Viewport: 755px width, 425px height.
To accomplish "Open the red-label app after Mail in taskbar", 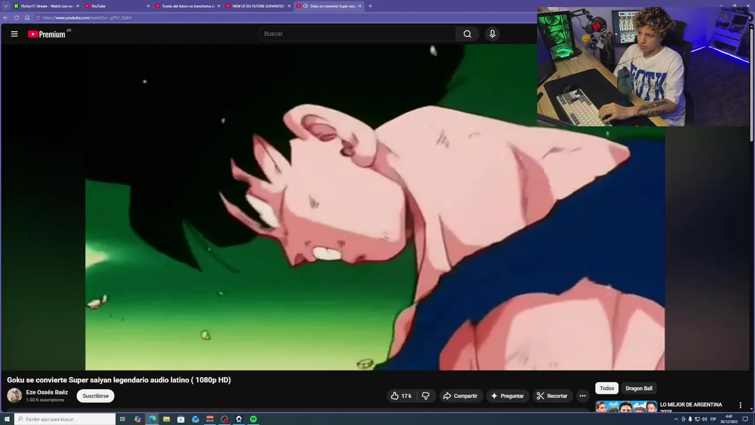I will 210,419.
